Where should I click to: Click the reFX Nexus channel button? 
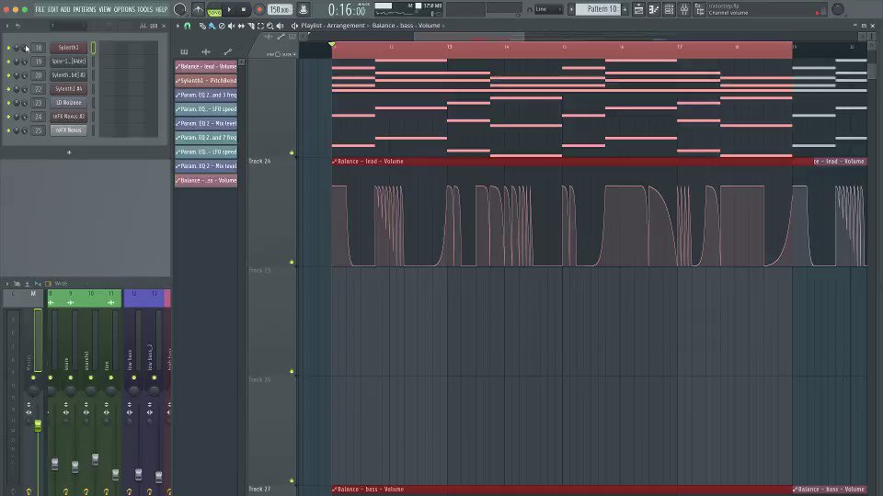tap(69, 130)
